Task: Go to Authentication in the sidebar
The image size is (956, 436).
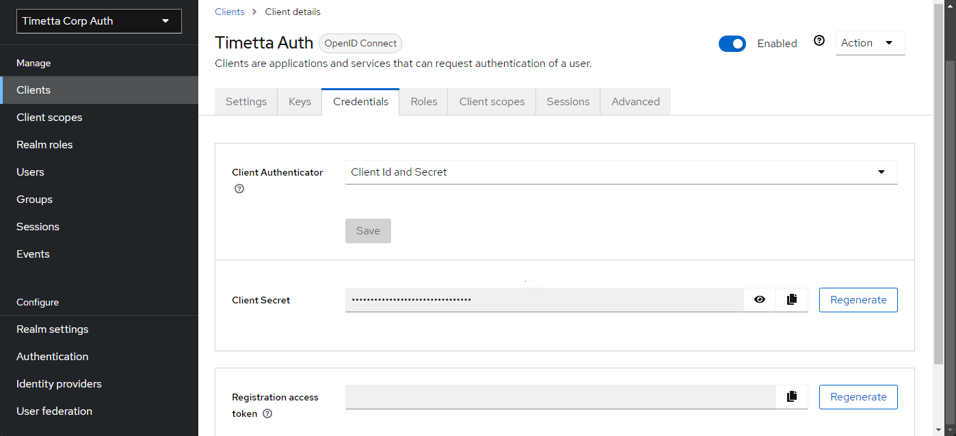Action: coord(99,357)
